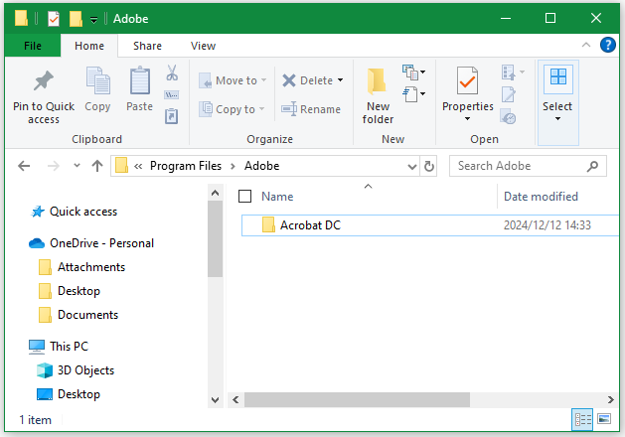The width and height of the screenshot is (625, 437).
Task: Click the horizontal scroll left arrow
Action: click(x=235, y=399)
